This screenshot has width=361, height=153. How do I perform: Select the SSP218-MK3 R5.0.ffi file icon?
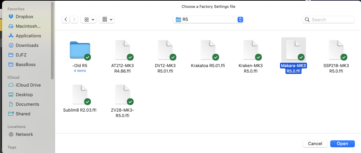336,50
